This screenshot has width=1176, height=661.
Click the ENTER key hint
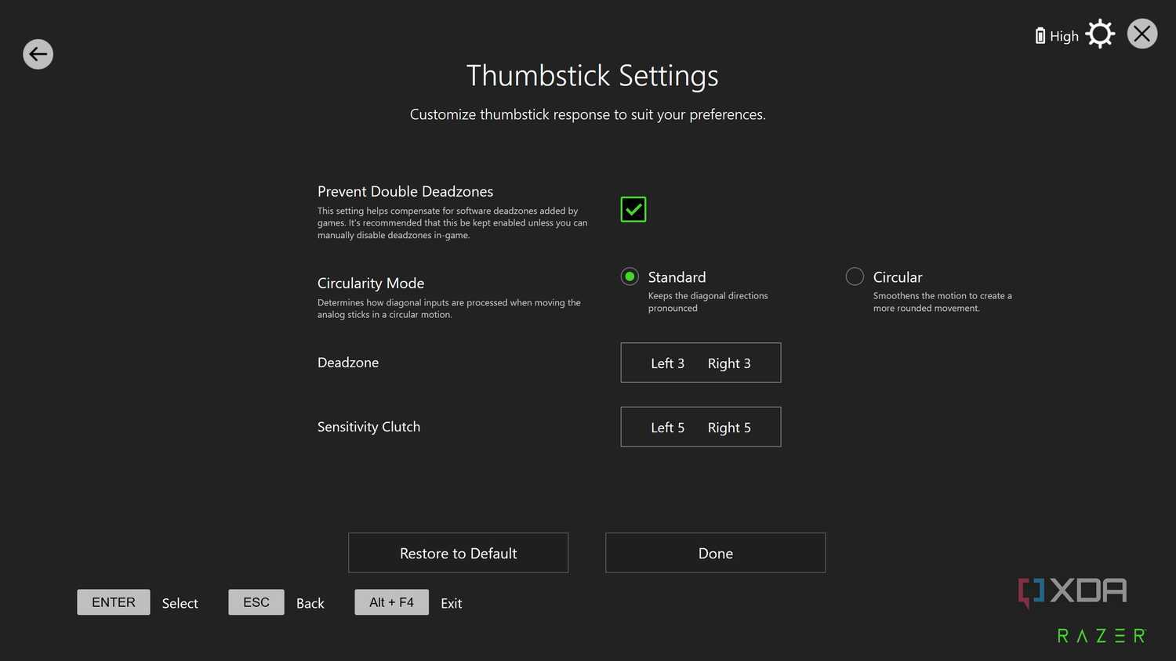114,602
